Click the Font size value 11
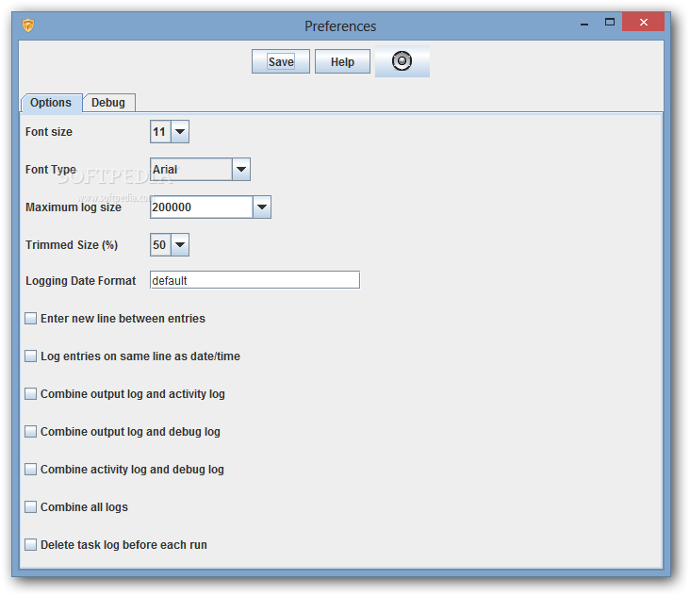This screenshot has width=690, height=596. click(160, 132)
